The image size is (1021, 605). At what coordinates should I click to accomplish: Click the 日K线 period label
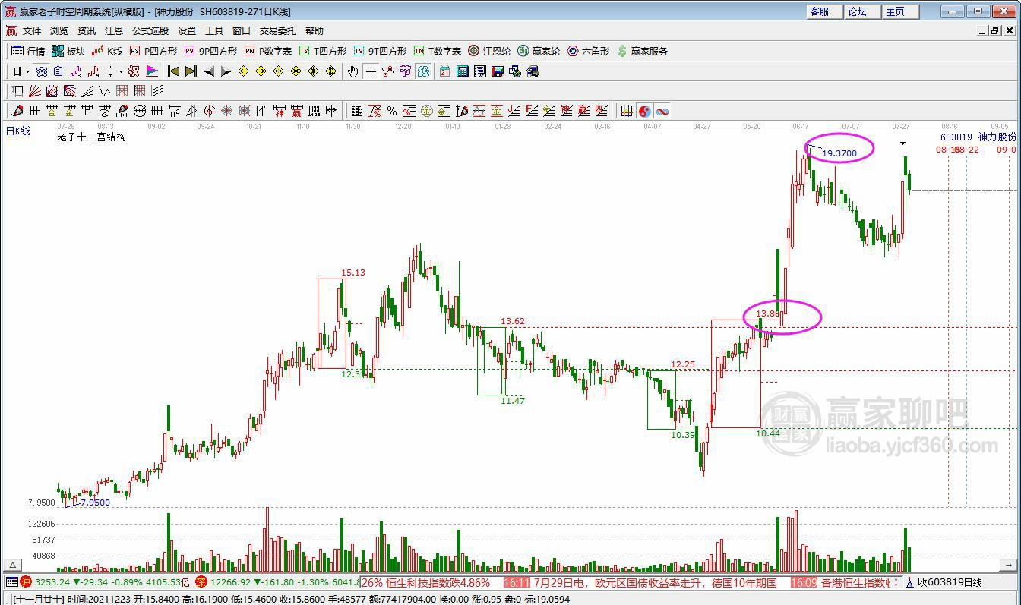click(18, 131)
